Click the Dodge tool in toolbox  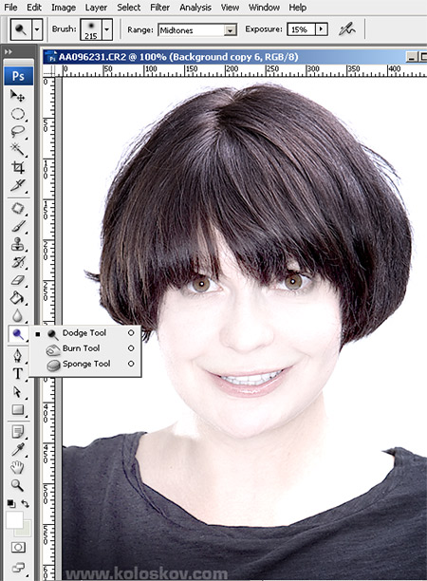pos(17,334)
